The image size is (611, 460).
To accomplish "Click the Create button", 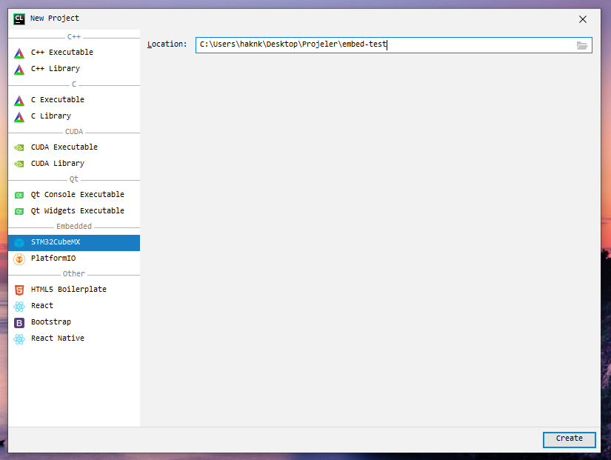I will pyautogui.click(x=569, y=439).
